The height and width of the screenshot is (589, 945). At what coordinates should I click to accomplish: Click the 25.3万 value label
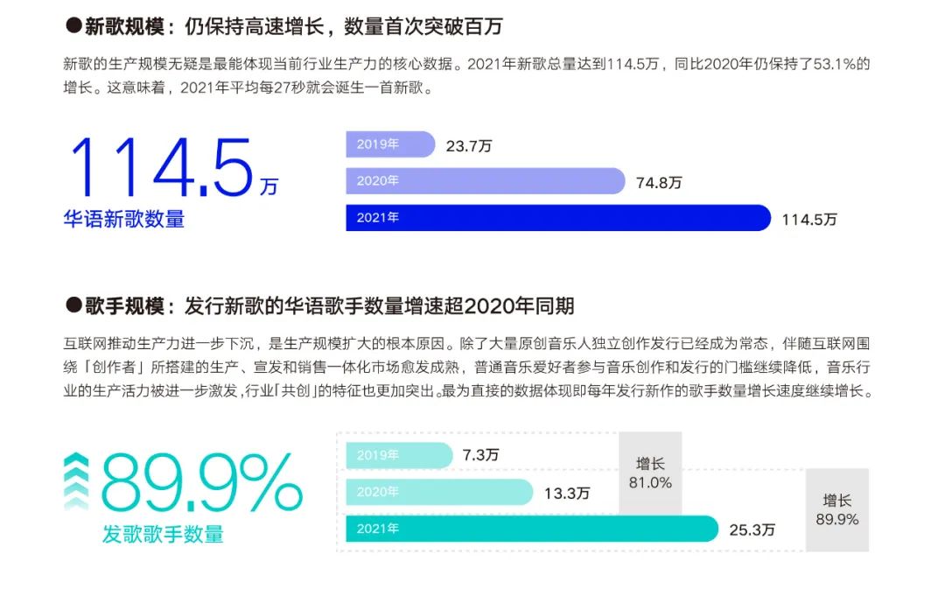(752, 529)
